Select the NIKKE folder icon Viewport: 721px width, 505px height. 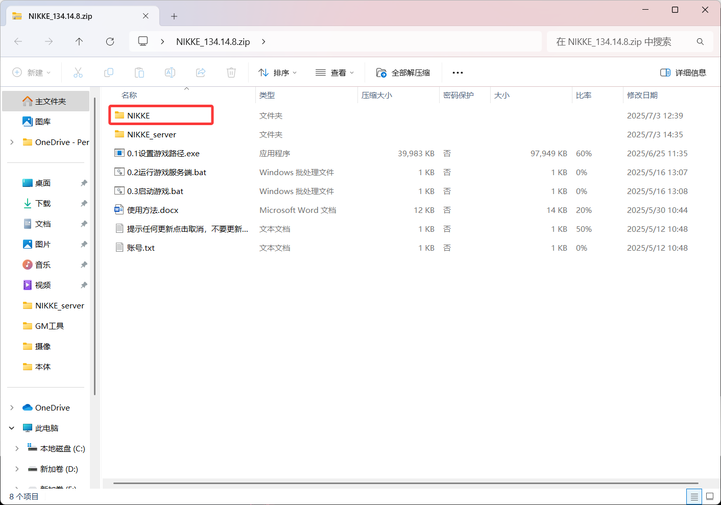coord(119,115)
